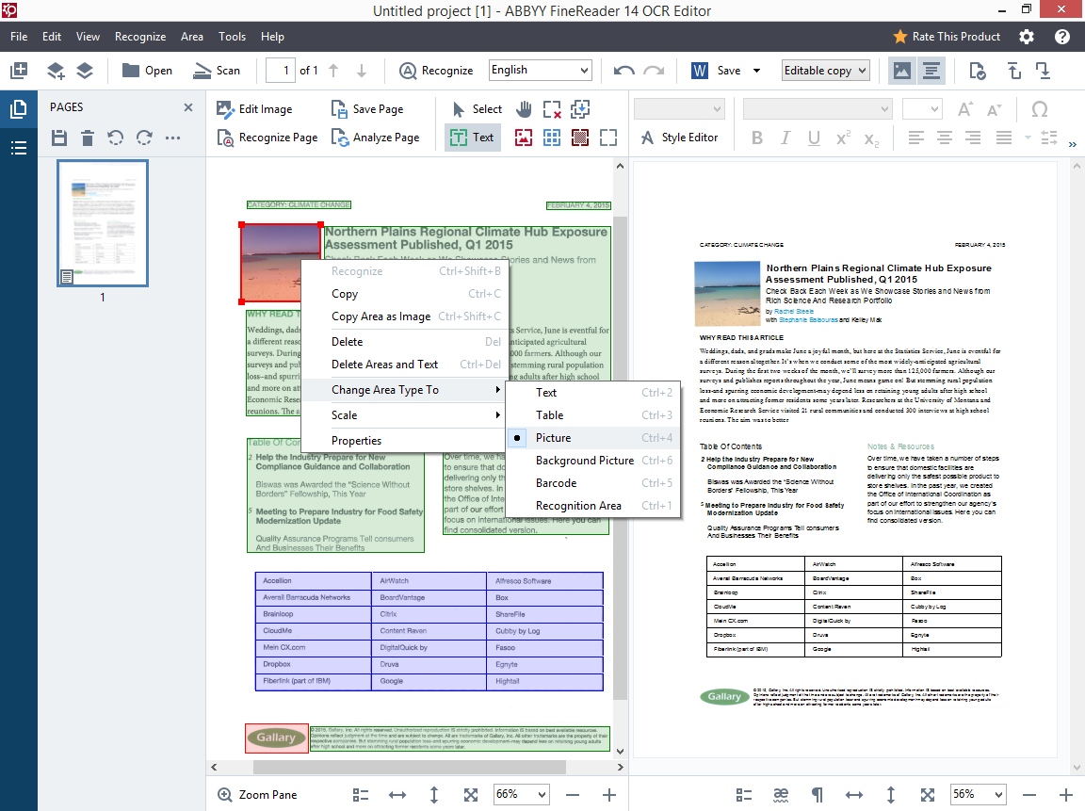Click the add pages layers icon
This screenshot has height=811, width=1085.
[56, 71]
